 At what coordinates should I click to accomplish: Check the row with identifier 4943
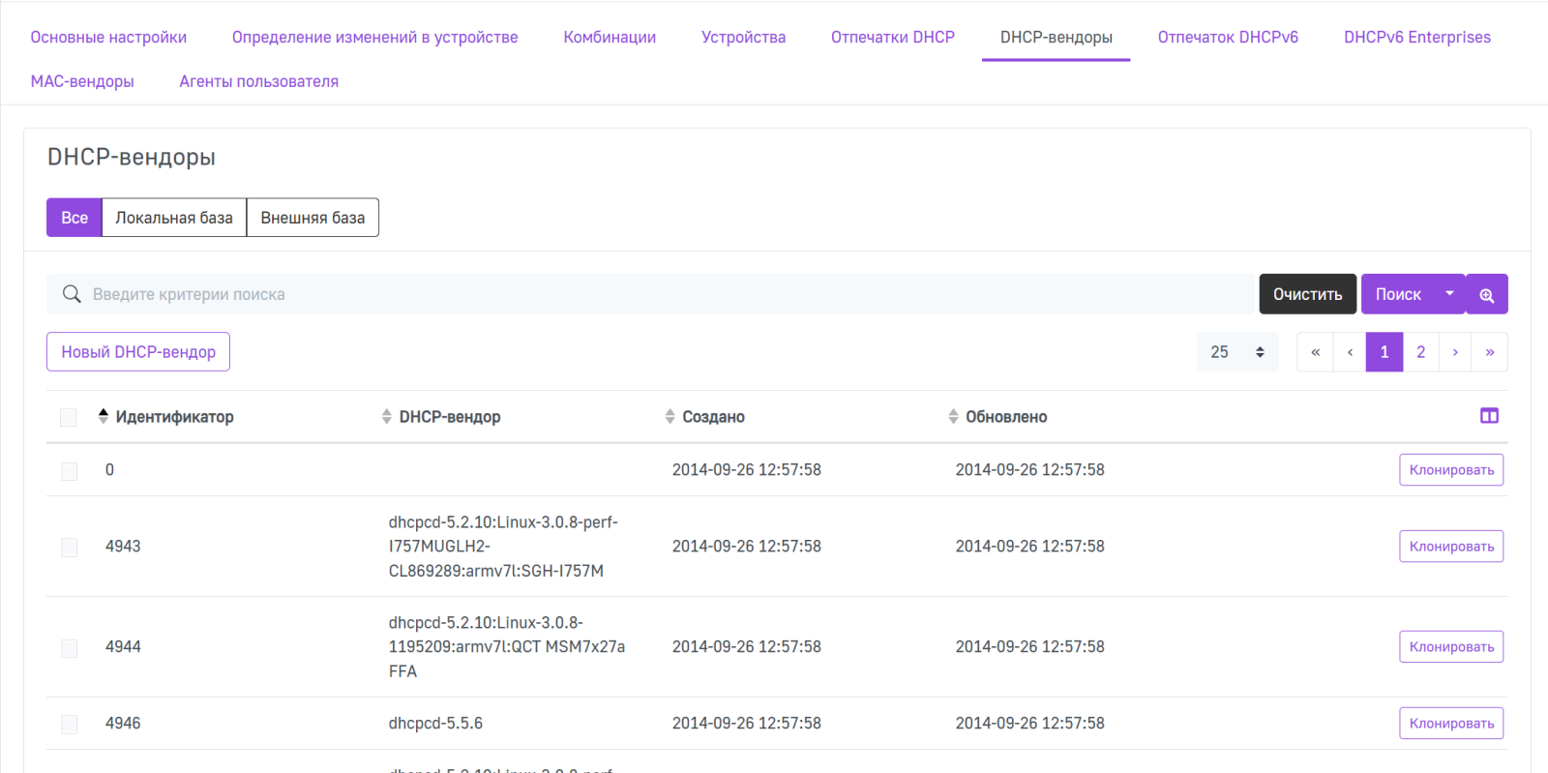pos(70,548)
